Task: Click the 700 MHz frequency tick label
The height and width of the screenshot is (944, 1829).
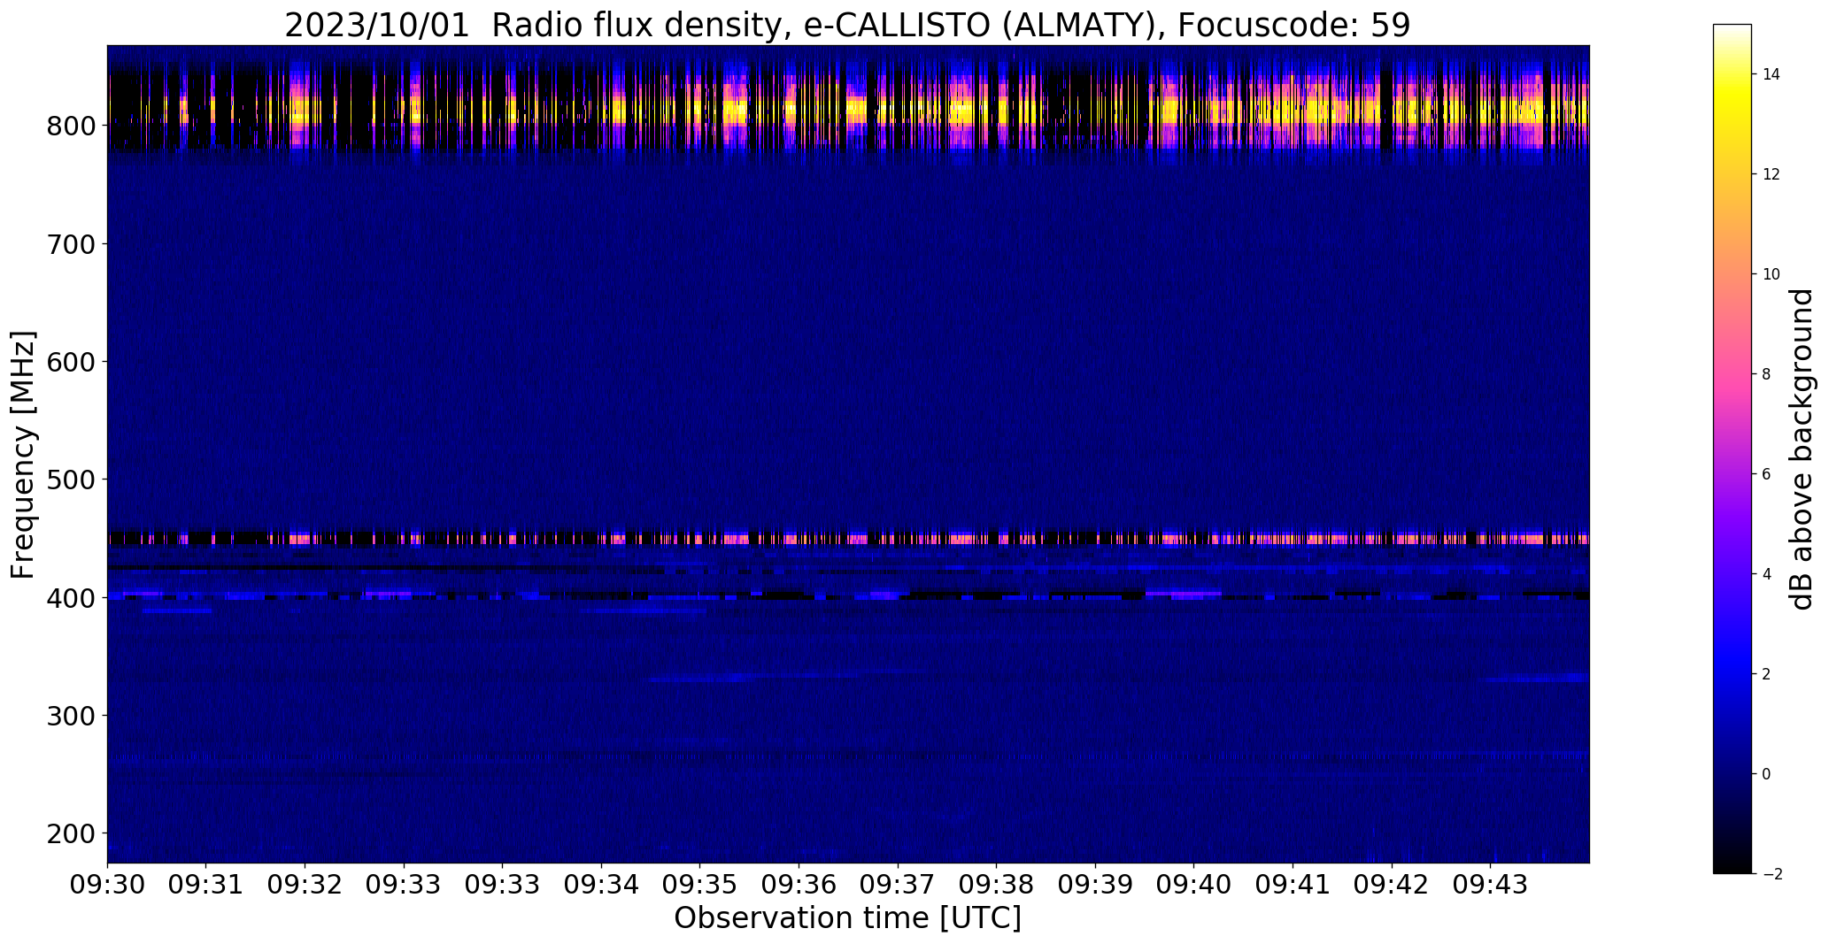Action: click(71, 243)
